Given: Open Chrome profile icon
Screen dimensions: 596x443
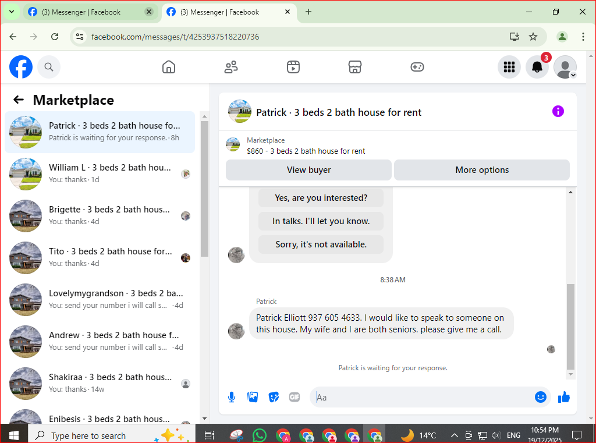Looking at the screenshot, I should point(562,37).
